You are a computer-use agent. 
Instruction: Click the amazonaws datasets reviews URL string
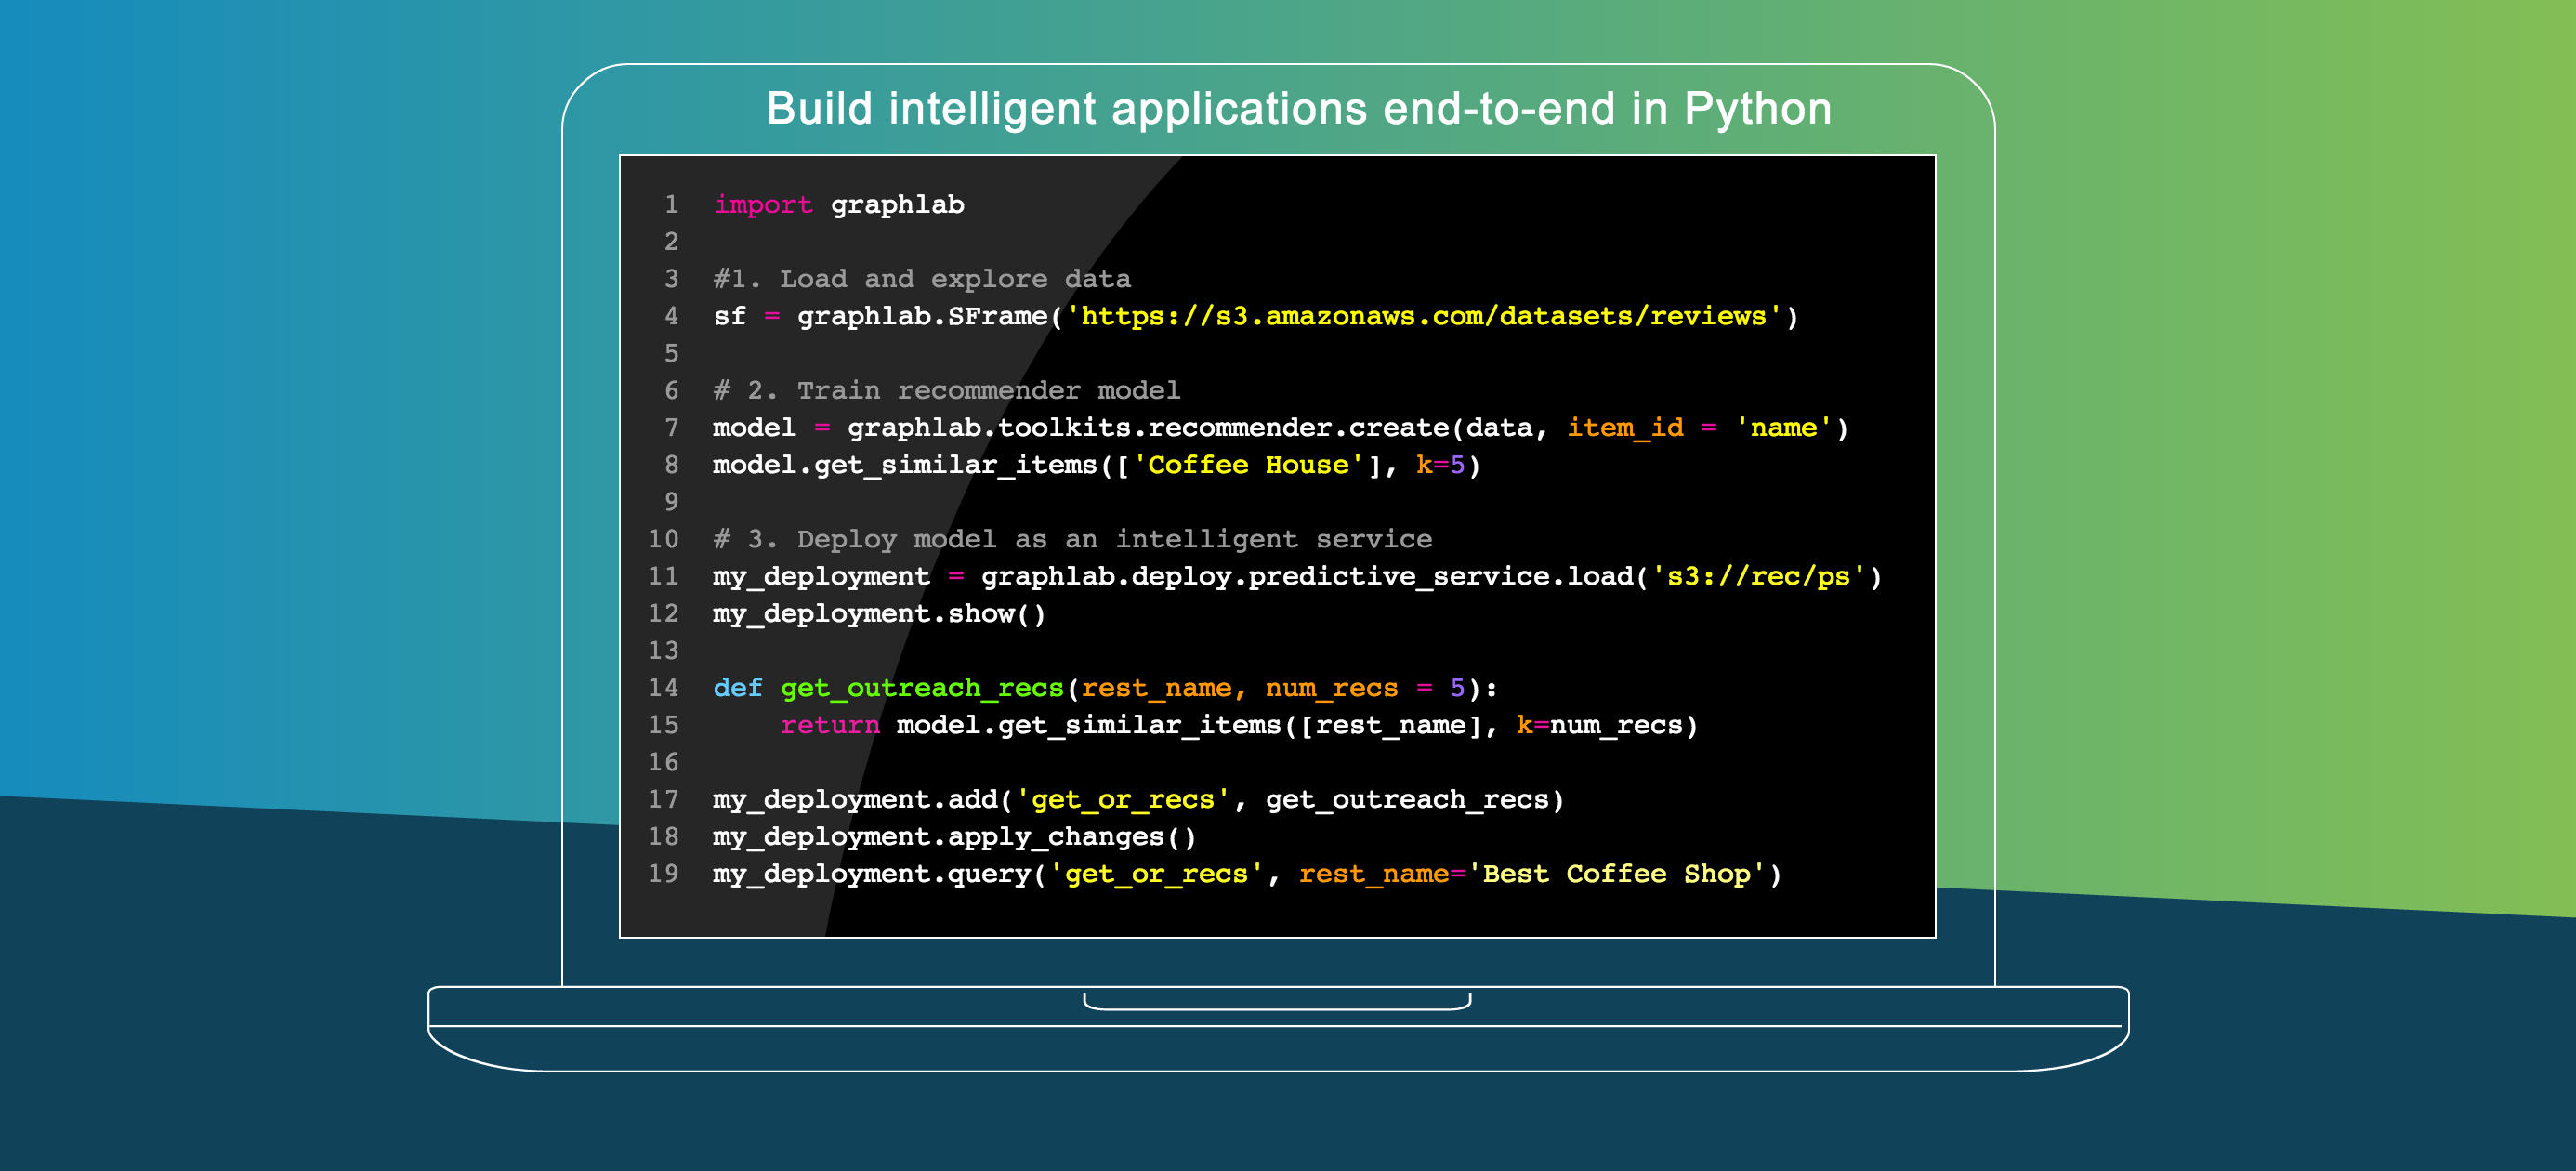pyautogui.click(x=1424, y=316)
